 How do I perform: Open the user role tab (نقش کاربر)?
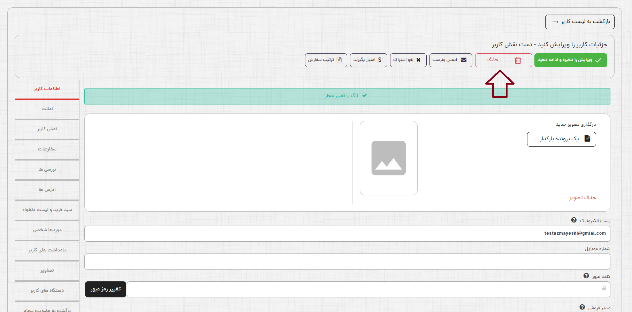tap(47, 129)
